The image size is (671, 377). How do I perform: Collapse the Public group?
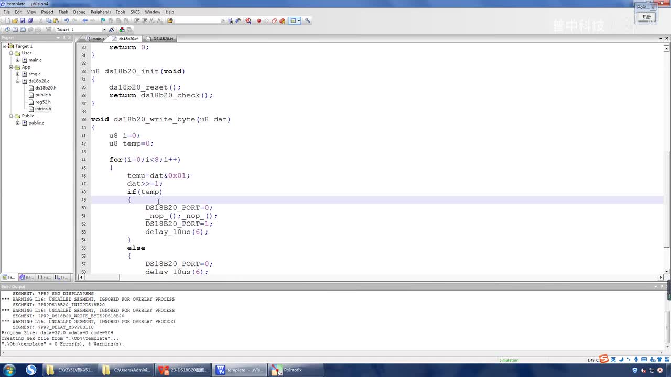11,116
